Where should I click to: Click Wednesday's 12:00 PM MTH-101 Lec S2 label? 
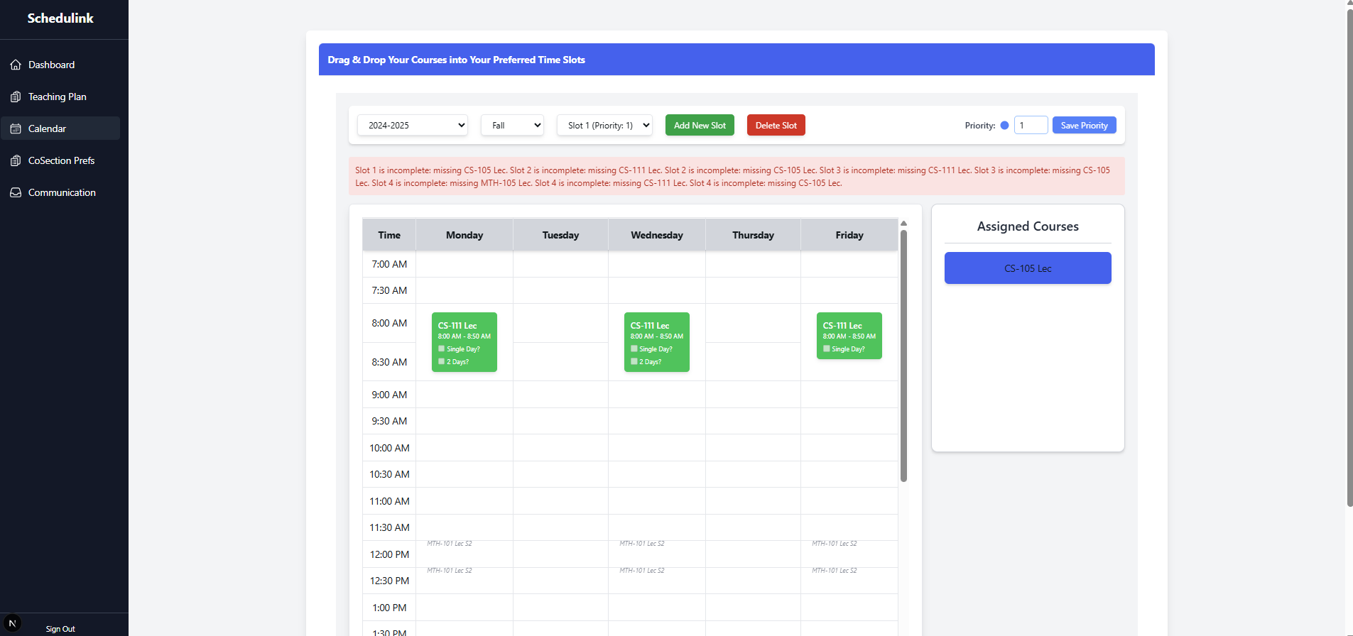click(642, 544)
